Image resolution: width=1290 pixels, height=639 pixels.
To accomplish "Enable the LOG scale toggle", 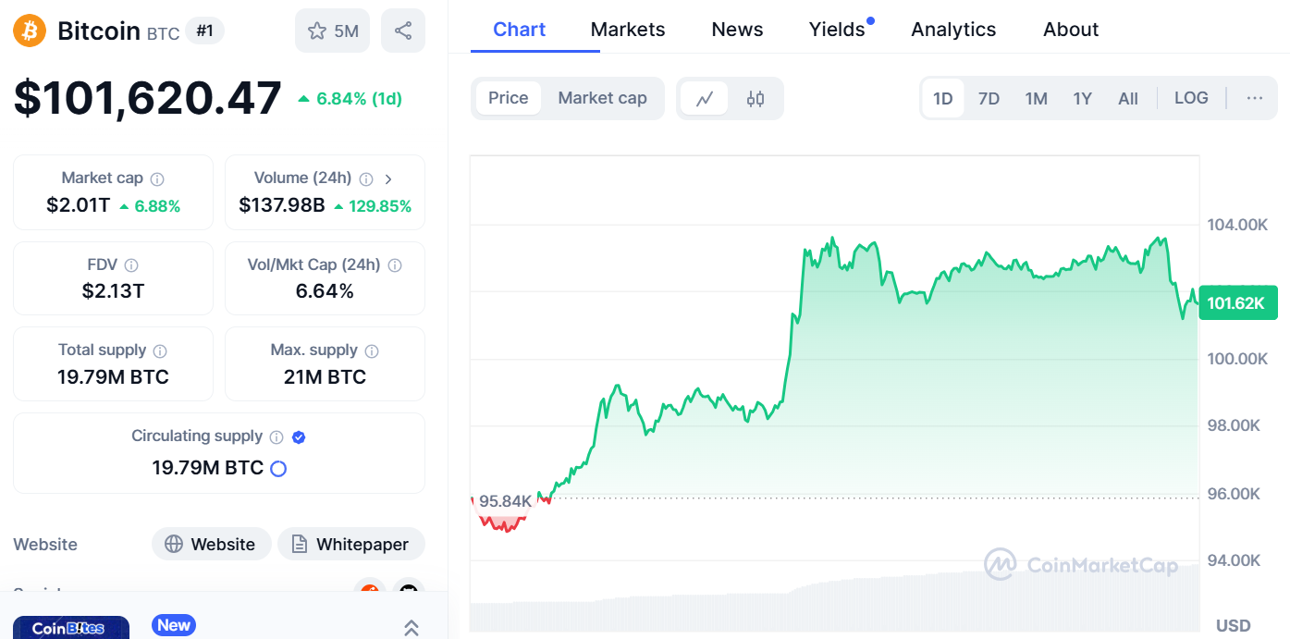I will click(x=1191, y=98).
